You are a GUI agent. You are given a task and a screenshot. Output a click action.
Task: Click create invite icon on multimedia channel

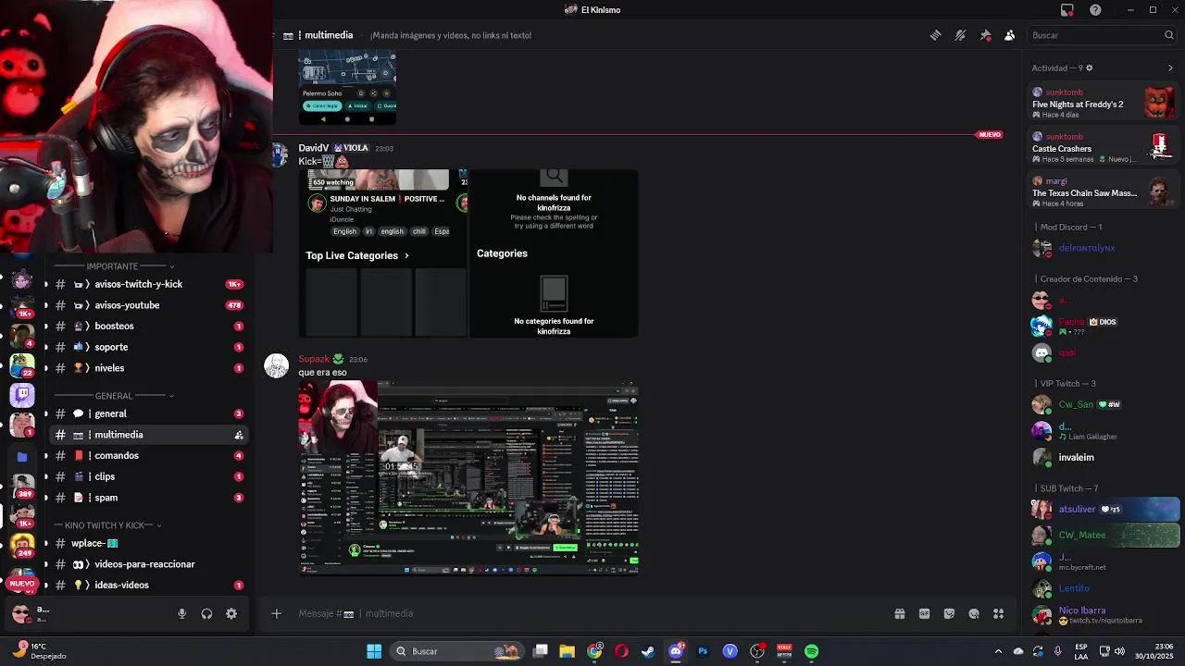tap(239, 435)
